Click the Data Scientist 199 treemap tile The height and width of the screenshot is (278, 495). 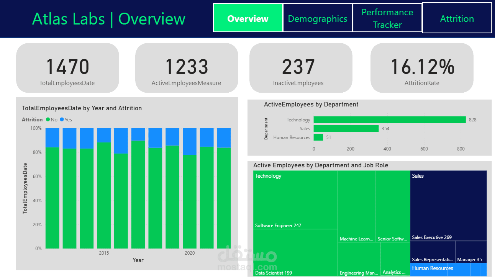(295, 253)
